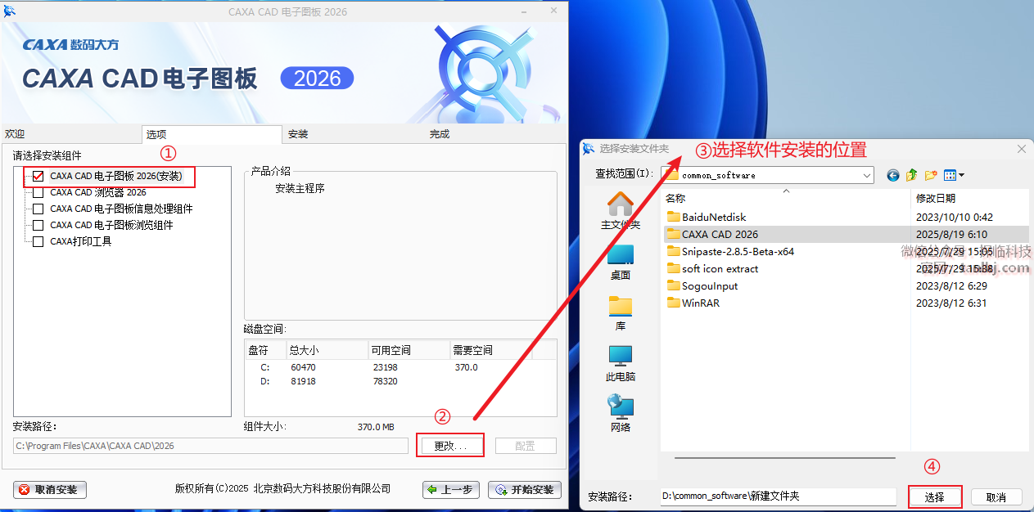Click the 需要空间 column header
The image size is (1034, 512).
[490, 350]
